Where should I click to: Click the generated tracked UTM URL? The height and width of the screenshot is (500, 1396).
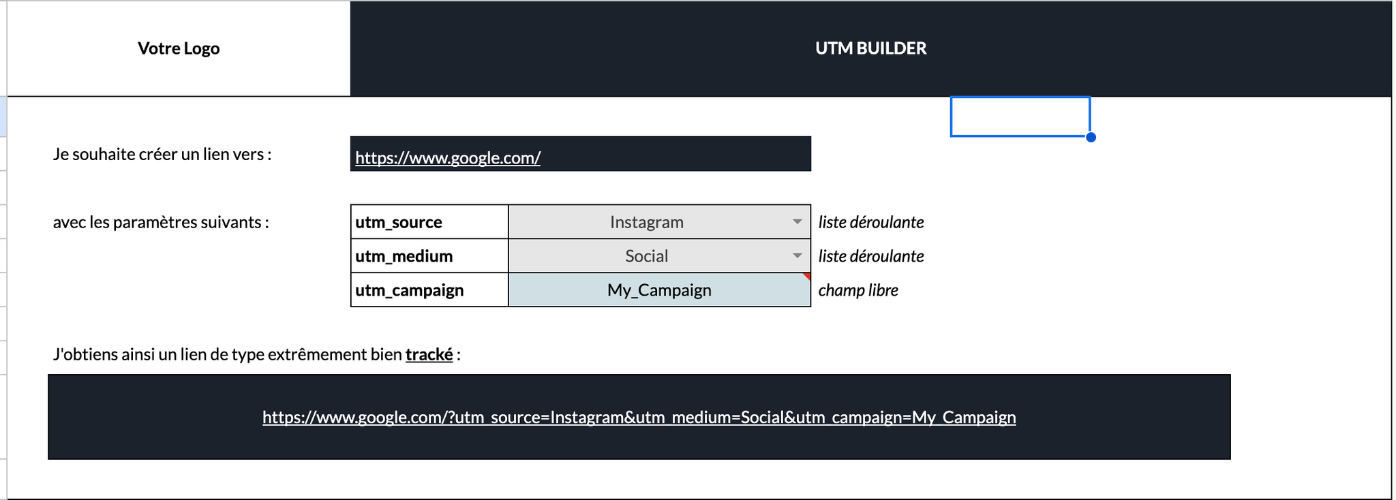coord(639,417)
